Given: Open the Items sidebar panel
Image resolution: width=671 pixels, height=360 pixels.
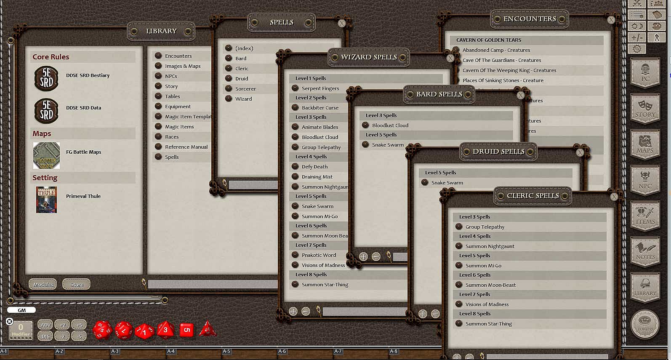Looking at the screenshot, I should pyautogui.click(x=645, y=216).
